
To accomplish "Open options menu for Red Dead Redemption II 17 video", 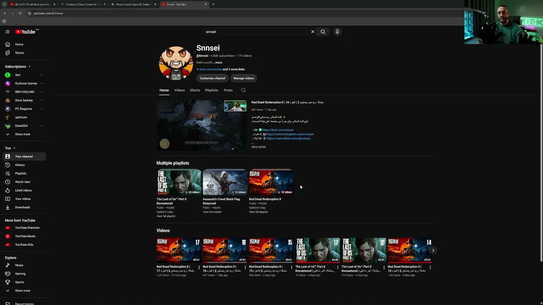I will click(x=199, y=267).
